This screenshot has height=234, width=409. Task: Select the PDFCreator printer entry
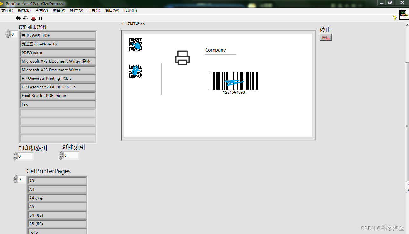pos(58,53)
